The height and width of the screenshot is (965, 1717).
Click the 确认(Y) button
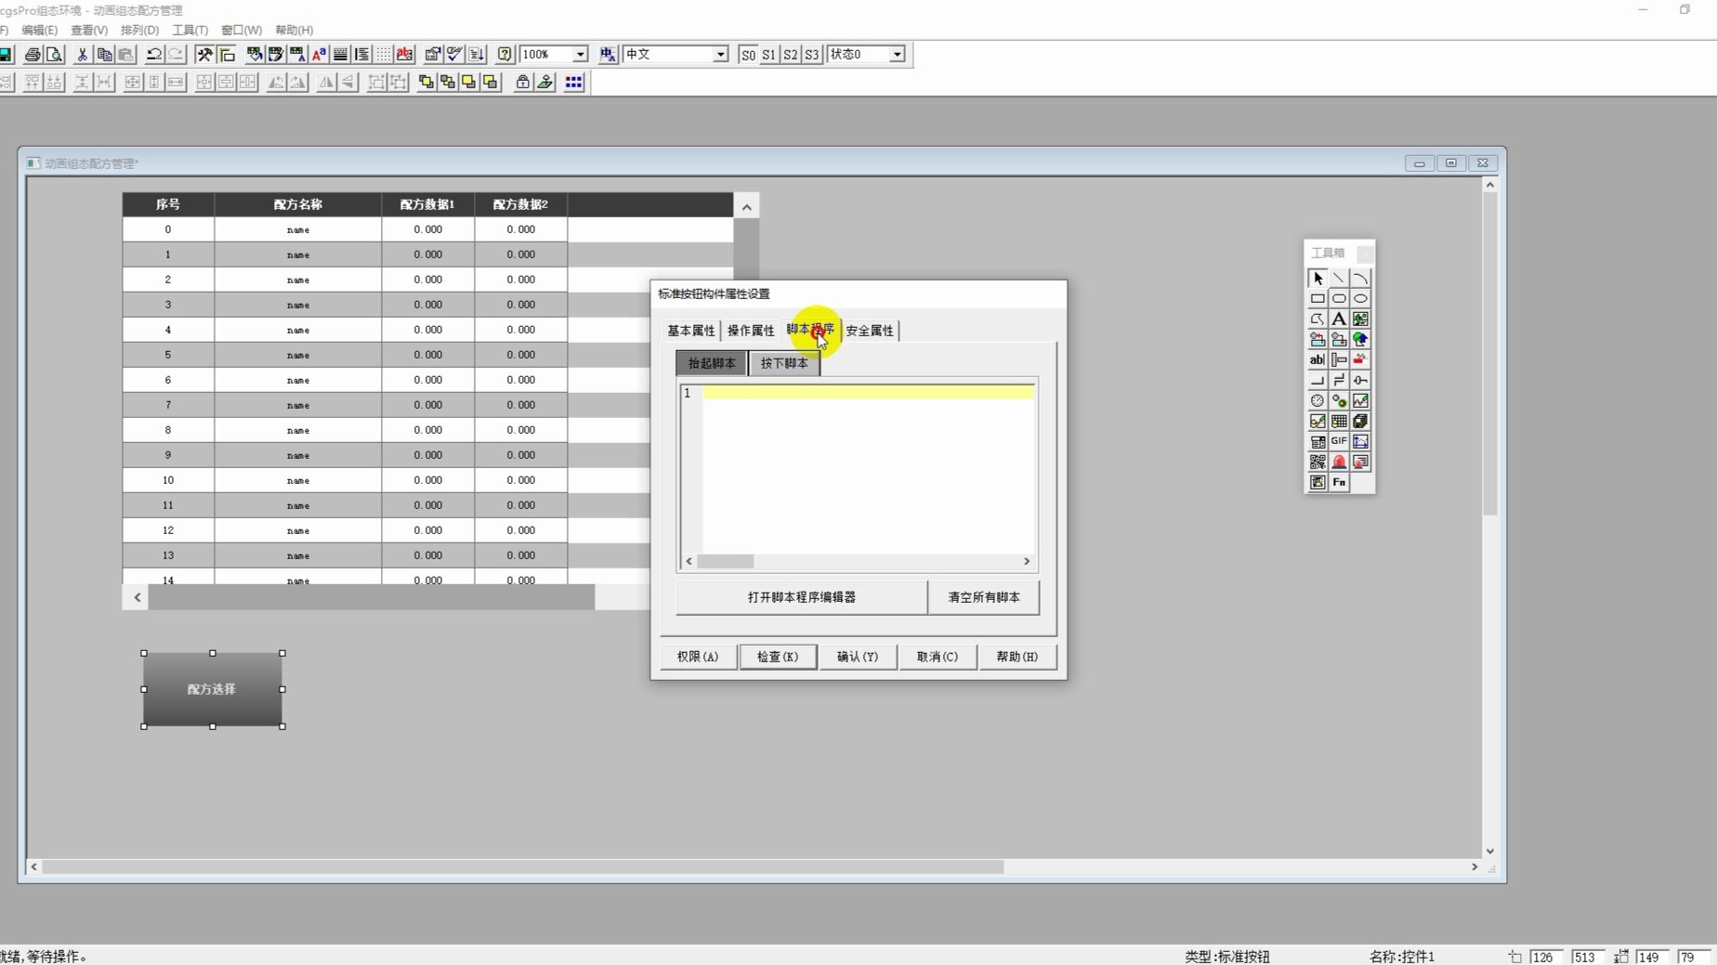point(858,657)
